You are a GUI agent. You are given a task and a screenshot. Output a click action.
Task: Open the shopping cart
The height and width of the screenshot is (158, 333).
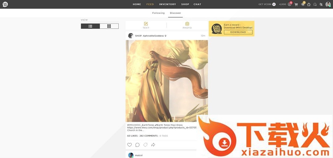click(296, 4)
